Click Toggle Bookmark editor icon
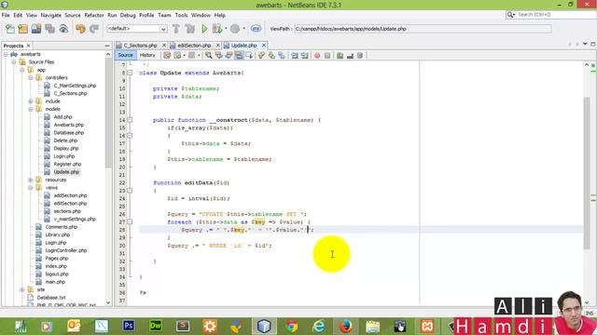The height and width of the screenshot is (335, 597). (282, 56)
